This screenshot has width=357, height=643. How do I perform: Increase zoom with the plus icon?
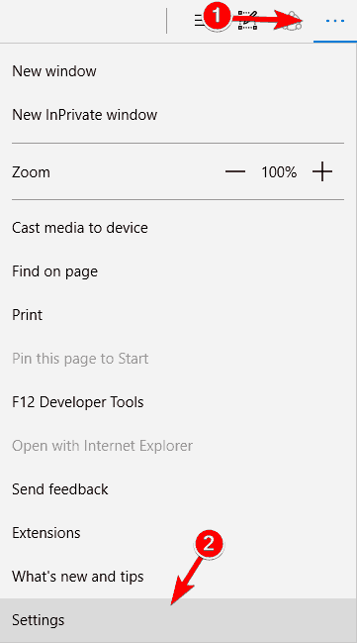(322, 171)
